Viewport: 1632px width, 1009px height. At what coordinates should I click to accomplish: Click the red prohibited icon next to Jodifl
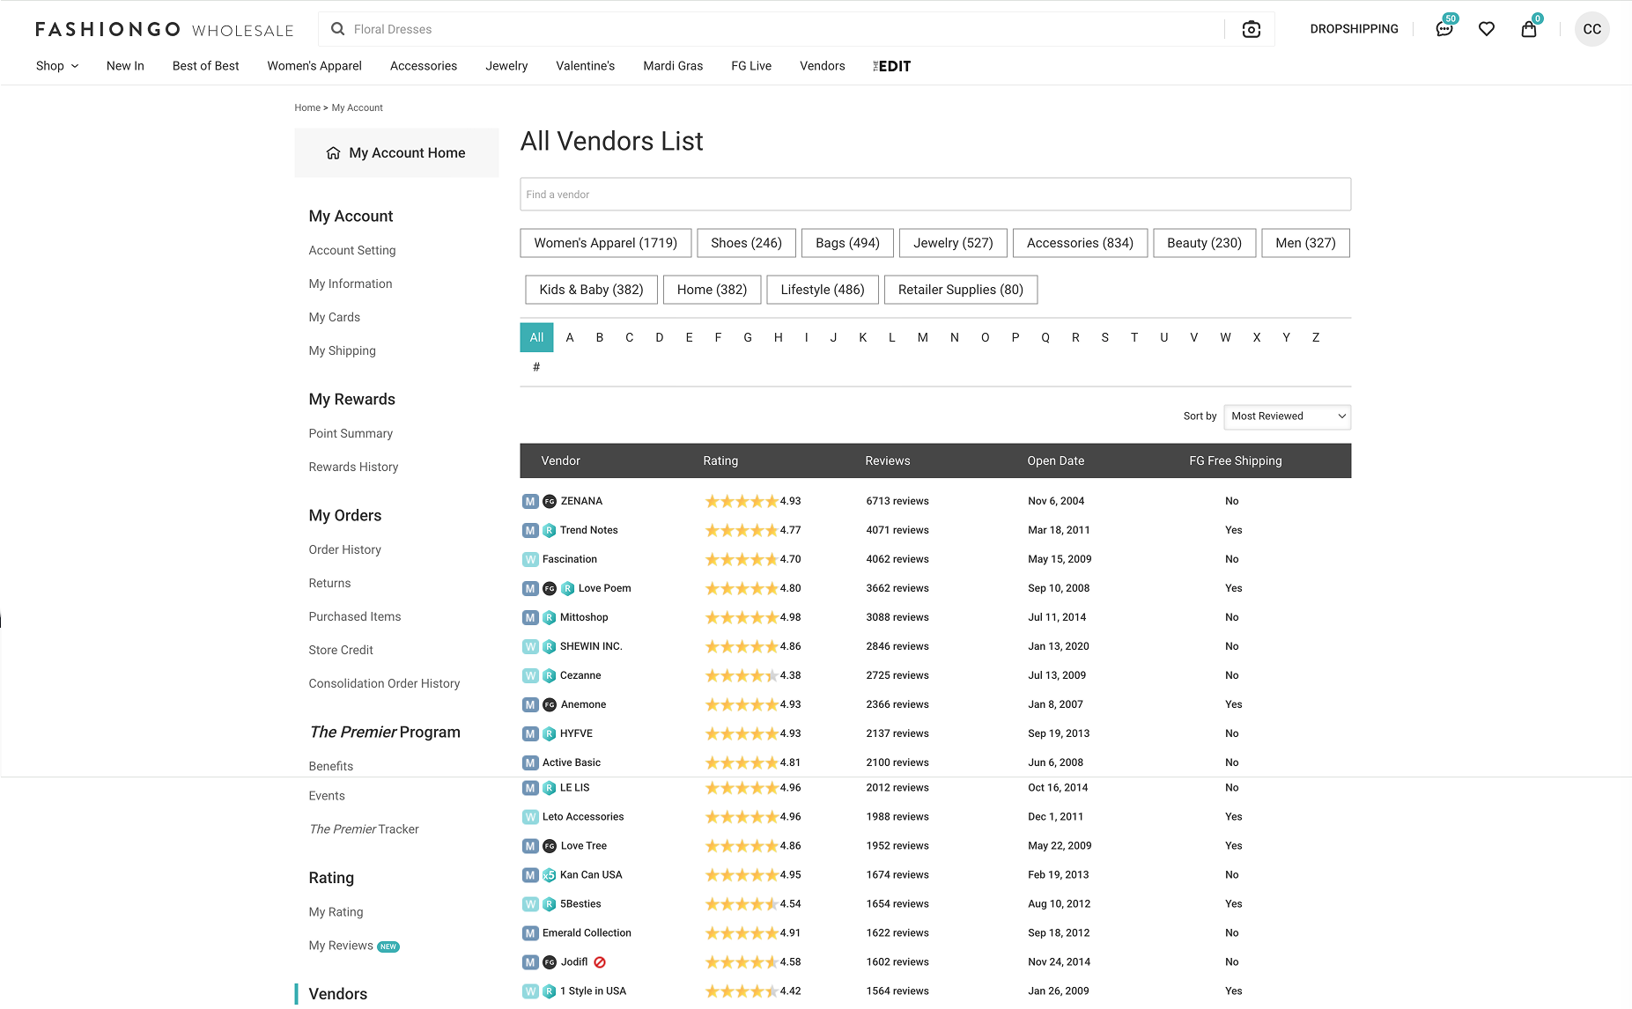click(600, 962)
